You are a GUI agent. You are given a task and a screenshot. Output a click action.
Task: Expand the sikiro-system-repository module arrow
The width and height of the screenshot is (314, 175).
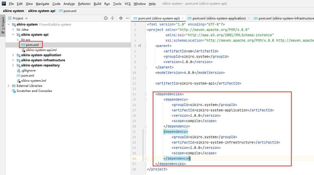pyautogui.click(x=13, y=65)
